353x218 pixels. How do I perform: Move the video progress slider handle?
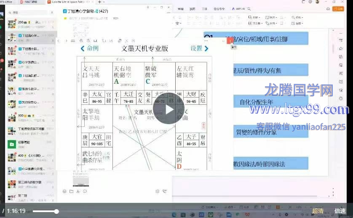pyautogui.click(x=56, y=211)
